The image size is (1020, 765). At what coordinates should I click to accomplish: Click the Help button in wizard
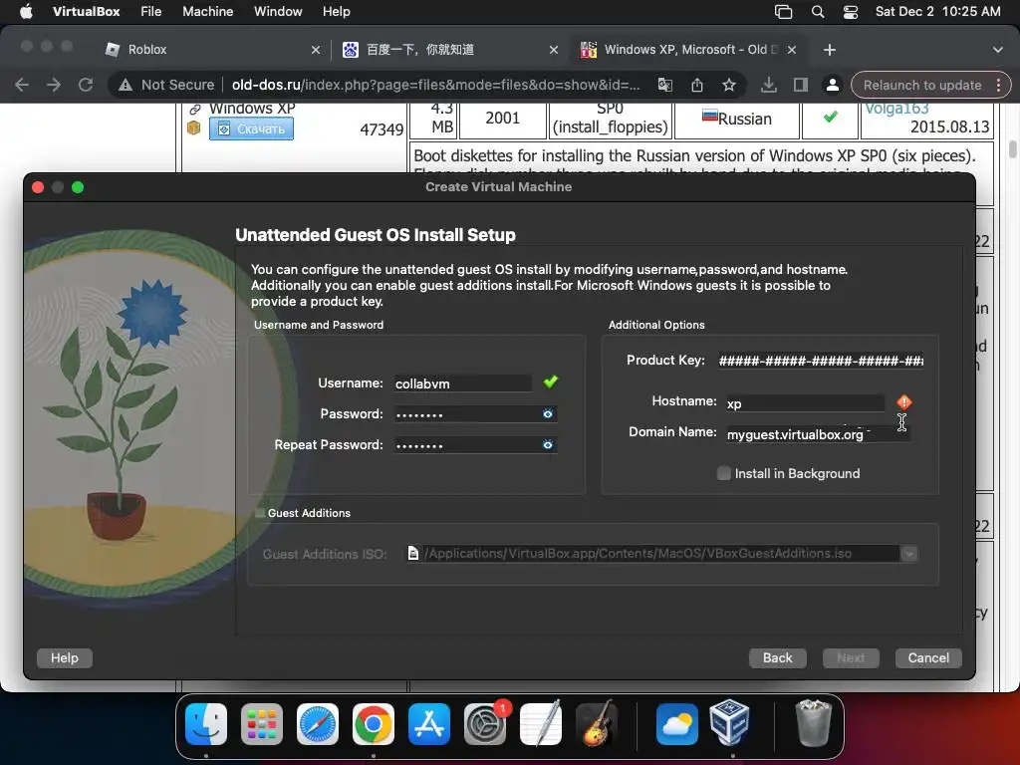pyautogui.click(x=65, y=657)
